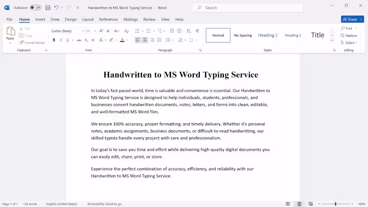368x207 pixels.
Task: Switch to Web Layout view in status bar
Action: pos(311,204)
